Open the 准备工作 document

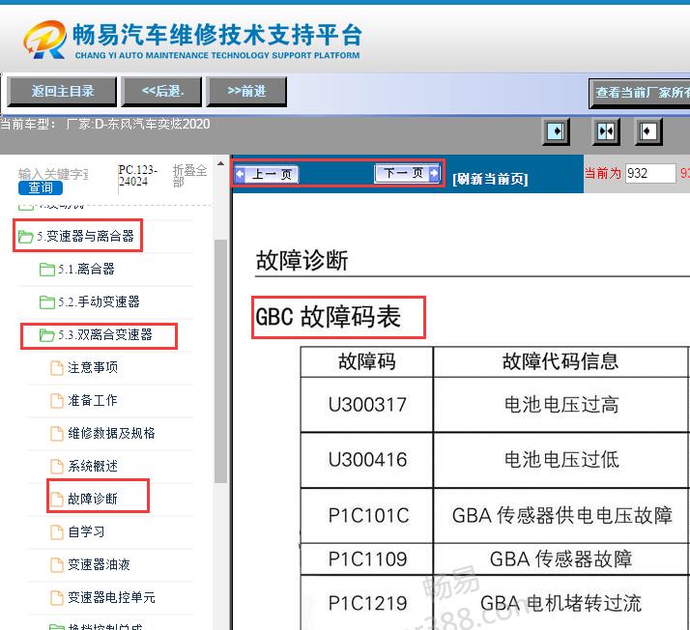point(93,400)
